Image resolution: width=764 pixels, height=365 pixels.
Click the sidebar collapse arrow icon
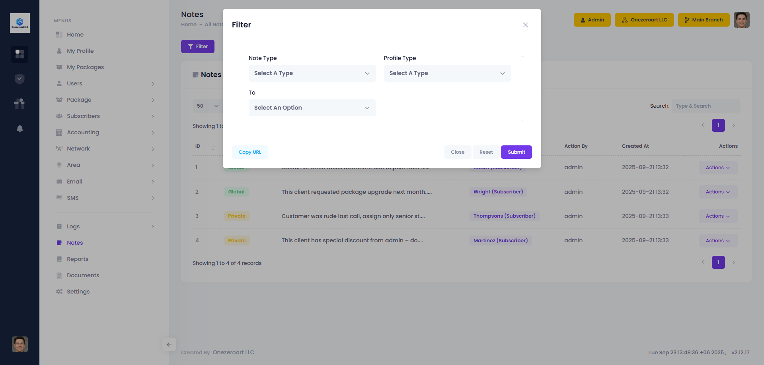click(169, 344)
